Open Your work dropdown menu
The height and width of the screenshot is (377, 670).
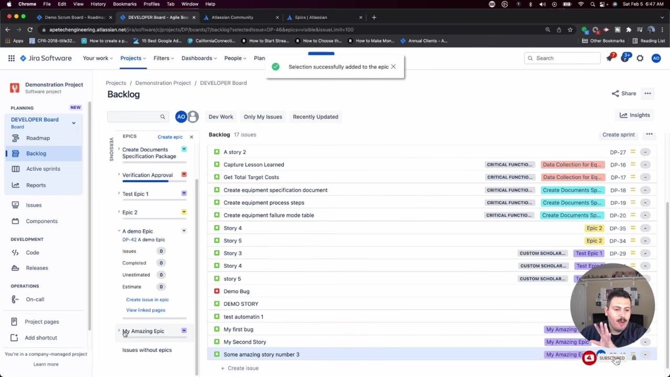97,58
